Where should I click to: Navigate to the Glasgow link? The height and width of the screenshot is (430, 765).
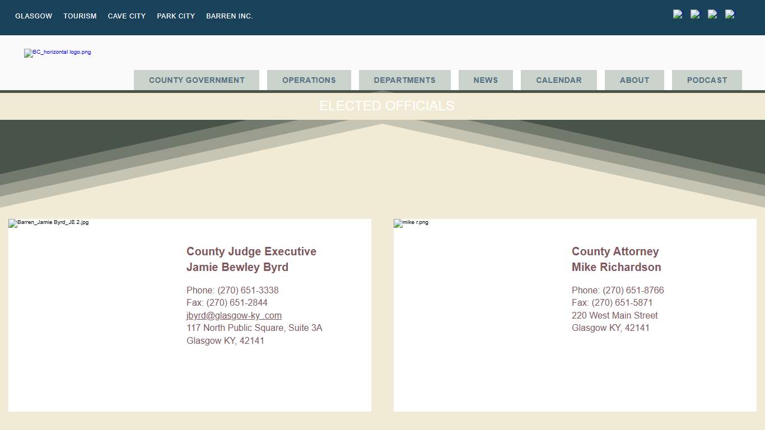[x=33, y=16]
